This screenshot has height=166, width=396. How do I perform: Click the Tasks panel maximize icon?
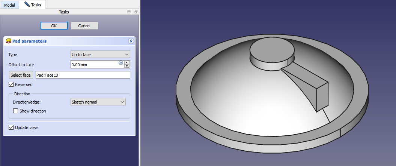[x=129, y=12]
